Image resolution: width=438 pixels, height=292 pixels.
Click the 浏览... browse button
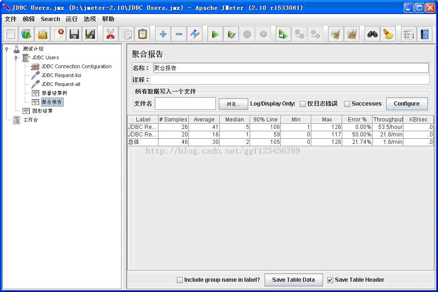point(233,104)
